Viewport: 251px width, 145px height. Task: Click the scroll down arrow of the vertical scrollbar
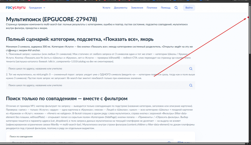tap(250, 141)
